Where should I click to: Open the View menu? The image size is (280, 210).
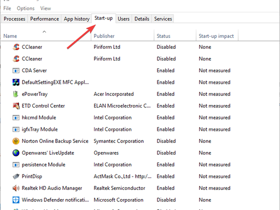tap(45, 8)
